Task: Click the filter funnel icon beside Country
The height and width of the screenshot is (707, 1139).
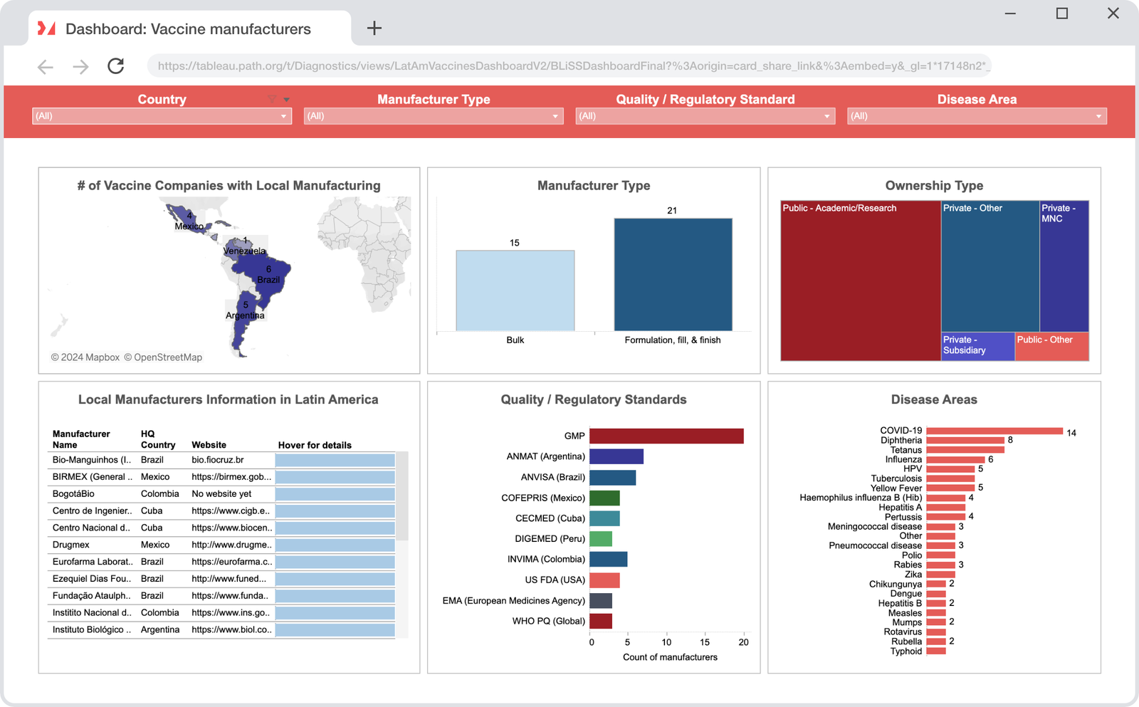Action: [271, 99]
